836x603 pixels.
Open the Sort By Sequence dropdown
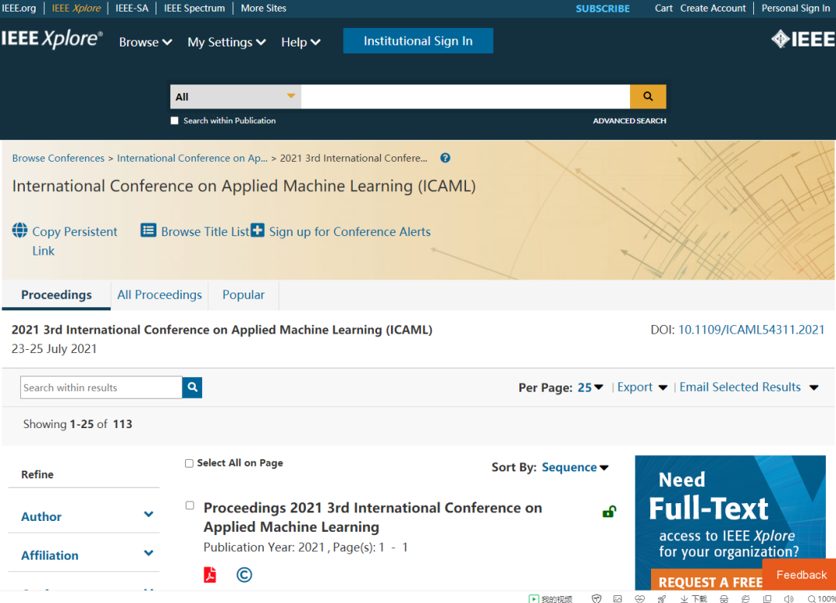(x=575, y=468)
